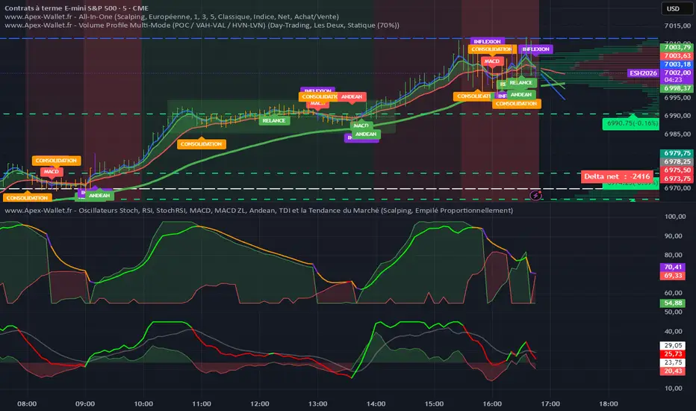Click the 09:00 time axis label

[x=85, y=404]
